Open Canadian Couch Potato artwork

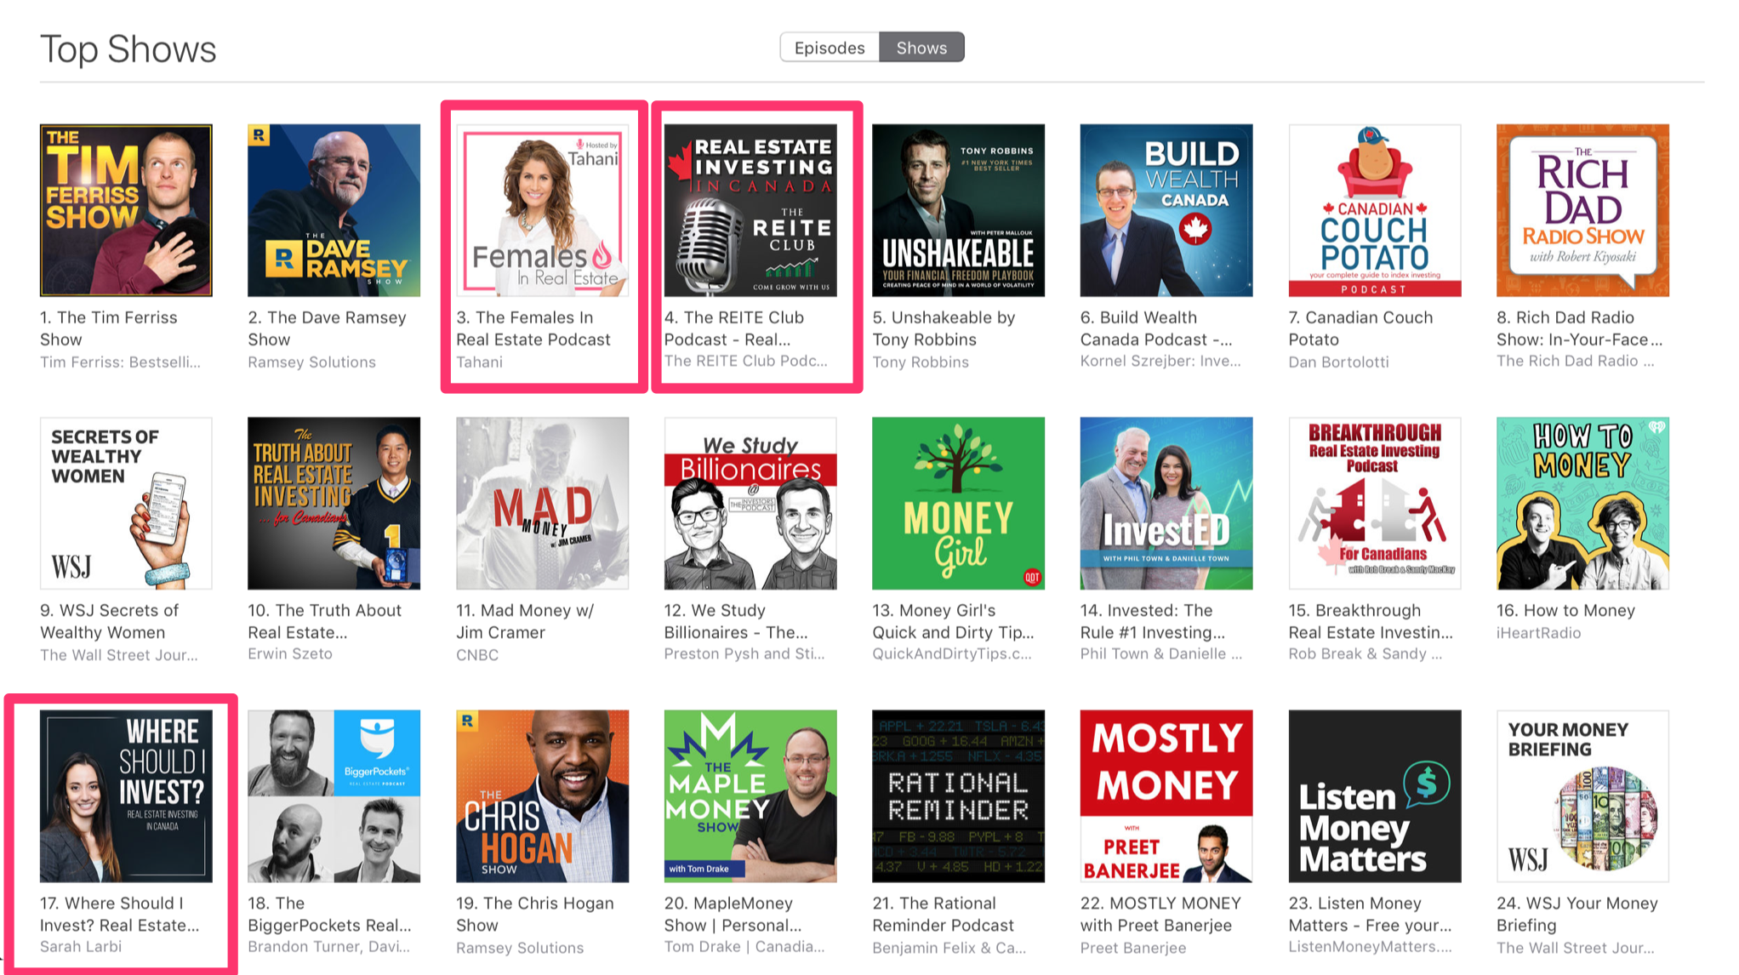point(1375,210)
